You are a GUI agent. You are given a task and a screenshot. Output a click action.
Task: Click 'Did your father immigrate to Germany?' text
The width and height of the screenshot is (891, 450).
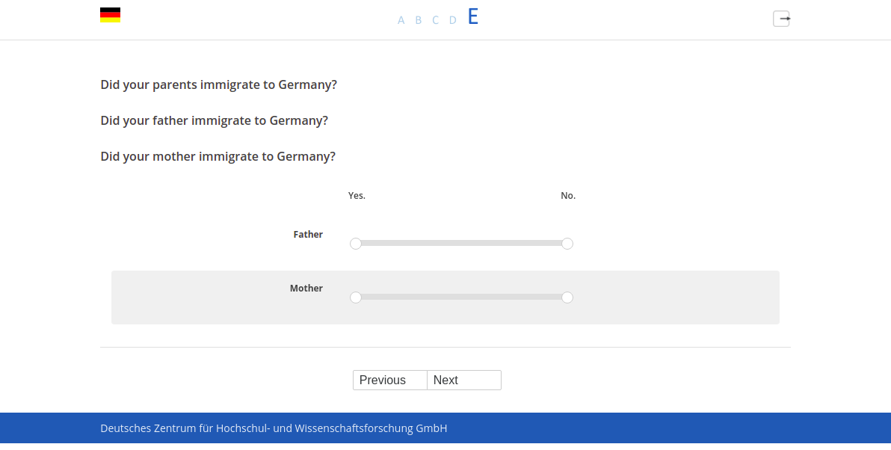coord(215,120)
